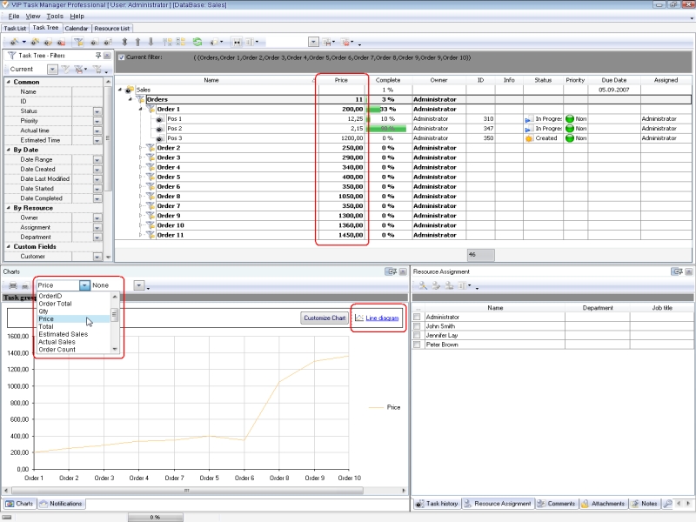The height and width of the screenshot is (522, 696).
Task: Click the print icon in Charts panel
Action: [12, 285]
